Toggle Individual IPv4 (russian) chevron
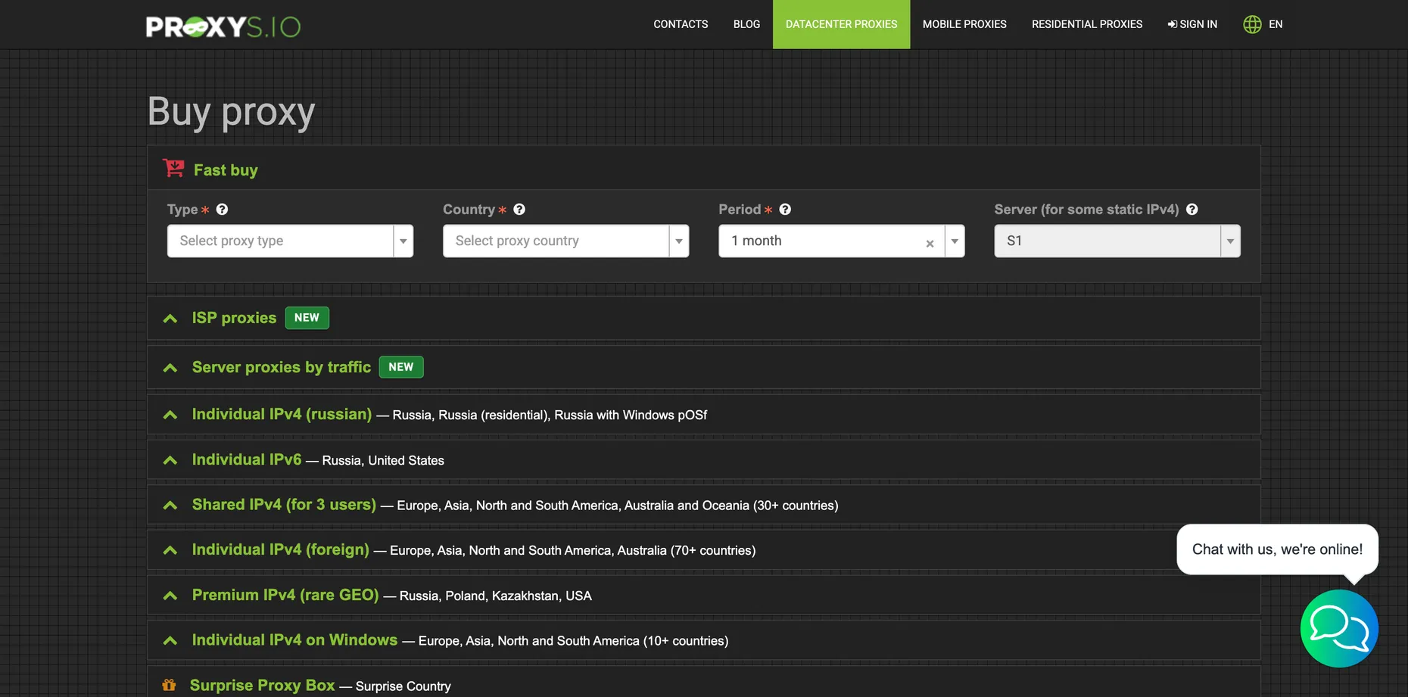The height and width of the screenshot is (697, 1408). click(x=170, y=415)
